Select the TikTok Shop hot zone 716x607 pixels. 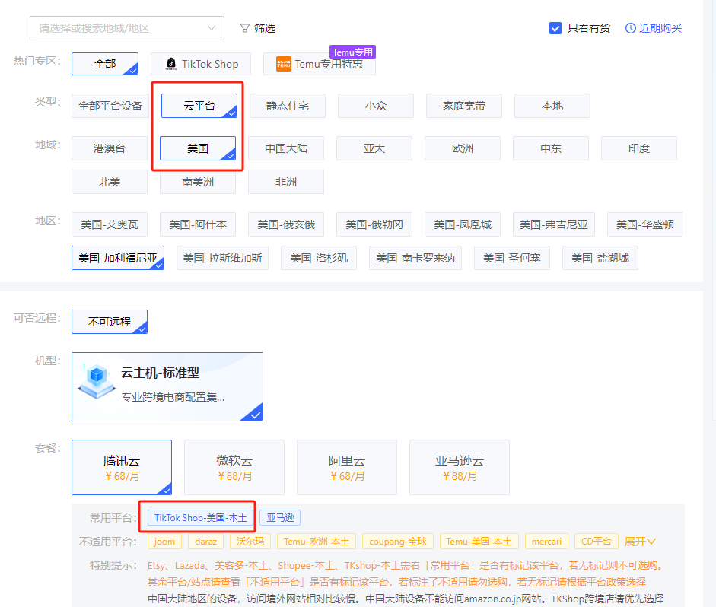(201, 64)
